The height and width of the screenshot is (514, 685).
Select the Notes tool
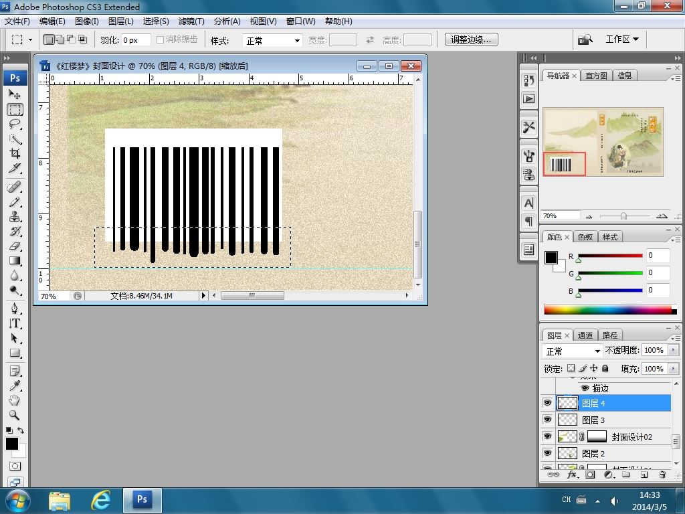[x=15, y=371]
